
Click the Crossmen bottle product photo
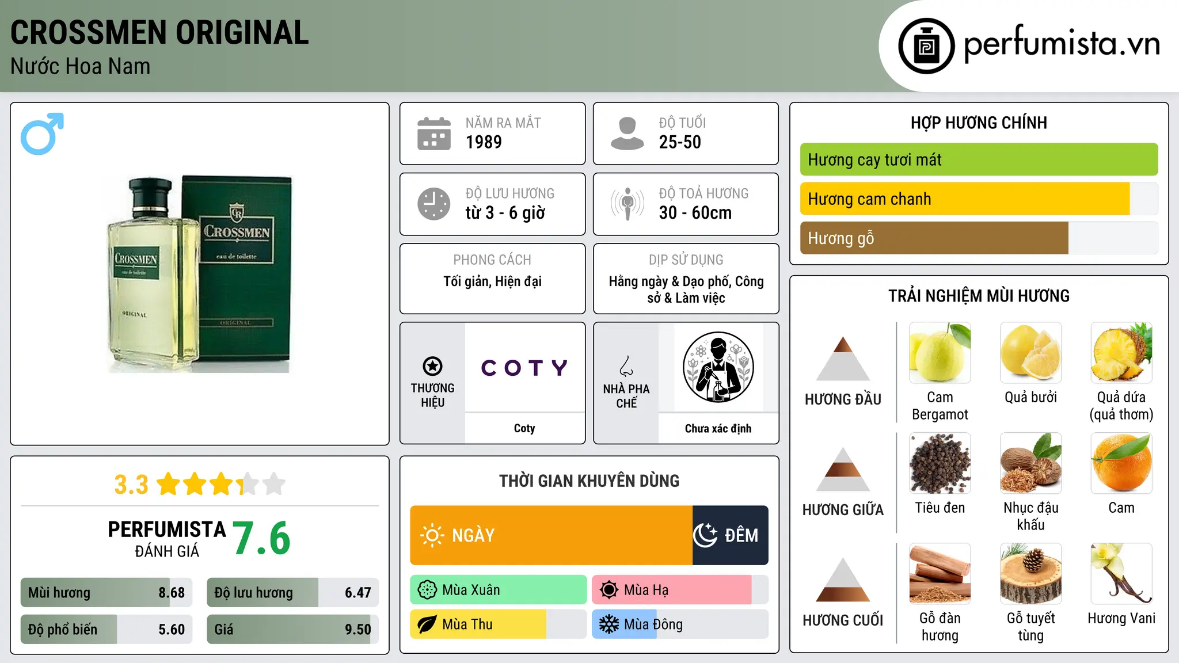tap(199, 274)
